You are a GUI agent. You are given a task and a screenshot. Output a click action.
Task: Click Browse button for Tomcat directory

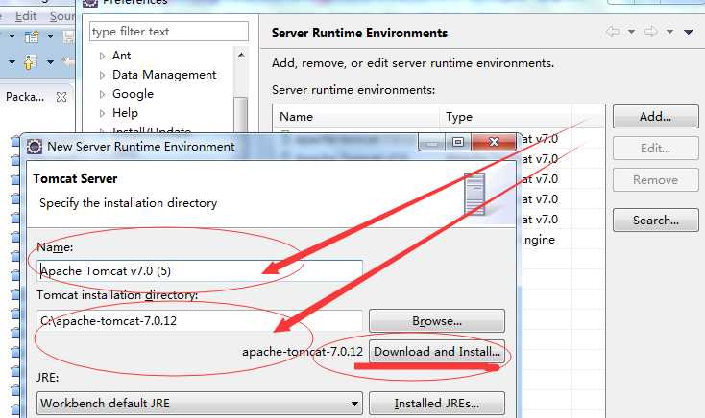click(x=437, y=321)
